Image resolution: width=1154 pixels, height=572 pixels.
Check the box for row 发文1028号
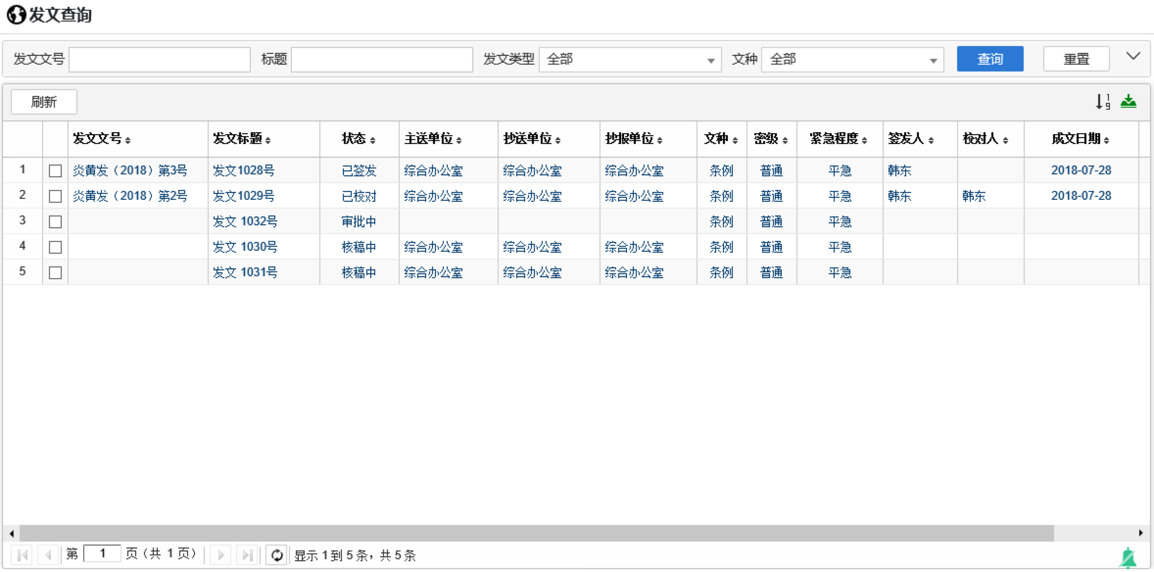click(x=55, y=171)
